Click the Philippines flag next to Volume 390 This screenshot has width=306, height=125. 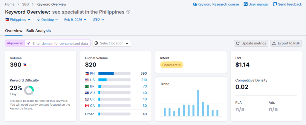click(25, 65)
